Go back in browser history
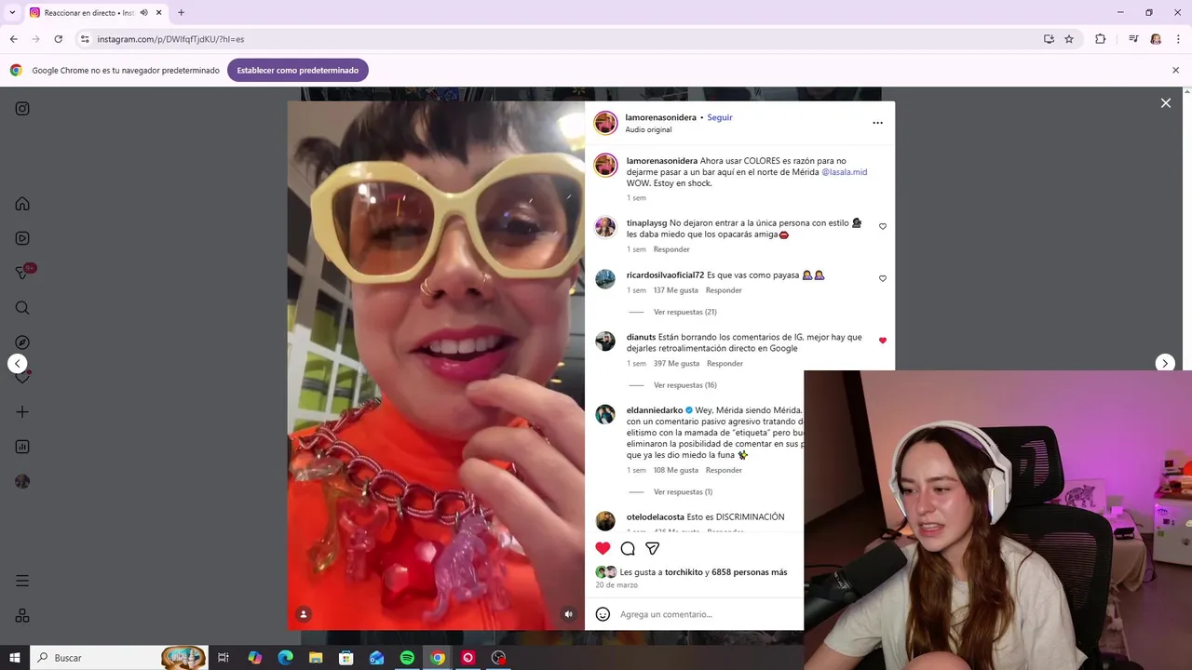This screenshot has height=670, width=1192. click(14, 39)
